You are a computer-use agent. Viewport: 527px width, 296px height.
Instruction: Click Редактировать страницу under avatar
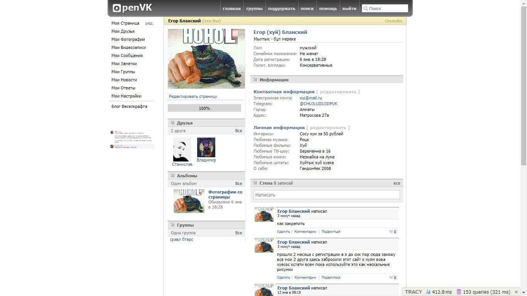click(x=193, y=96)
